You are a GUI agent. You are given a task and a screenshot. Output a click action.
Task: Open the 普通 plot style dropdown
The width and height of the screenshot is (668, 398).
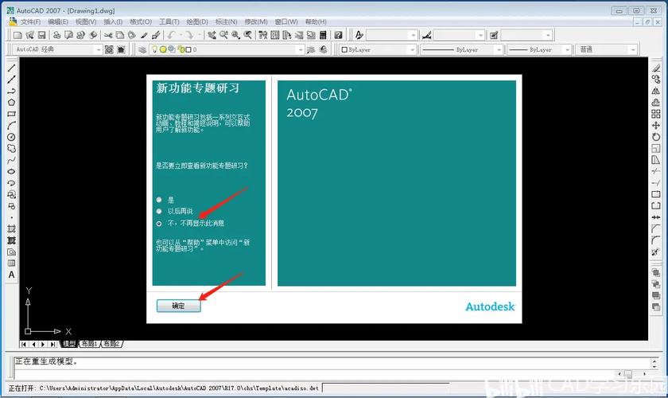(633, 50)
